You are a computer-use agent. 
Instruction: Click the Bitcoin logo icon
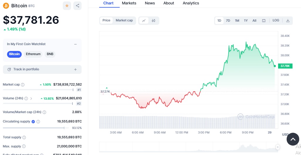[6, 6]
